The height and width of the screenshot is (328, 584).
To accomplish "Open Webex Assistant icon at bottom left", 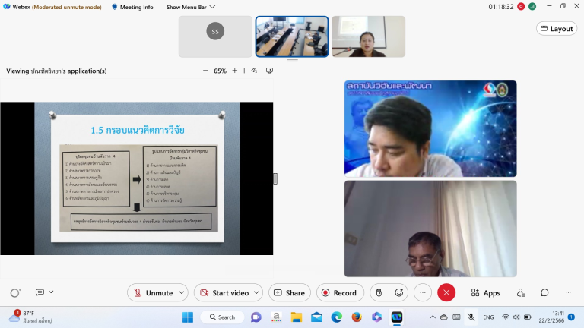I will (x=15, y=293).
